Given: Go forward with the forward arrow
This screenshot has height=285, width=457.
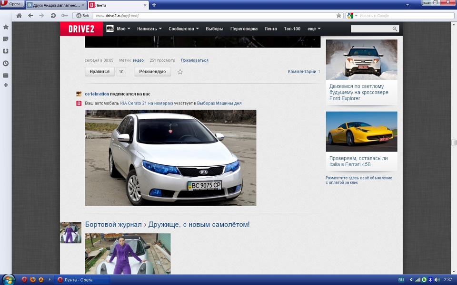Looking at the screenshot, I should click(x=42, y=16).
